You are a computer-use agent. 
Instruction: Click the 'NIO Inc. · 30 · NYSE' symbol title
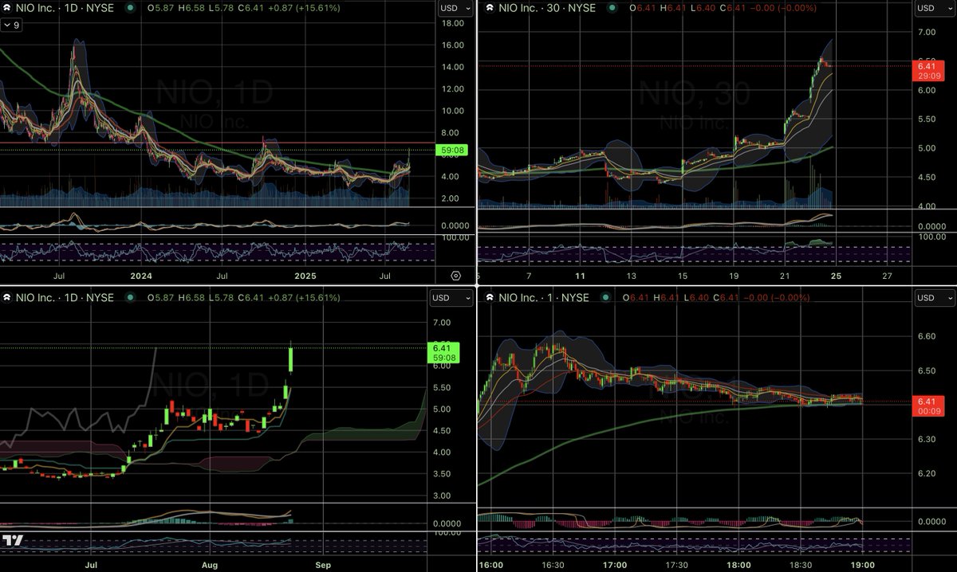[x=549, y=9]
